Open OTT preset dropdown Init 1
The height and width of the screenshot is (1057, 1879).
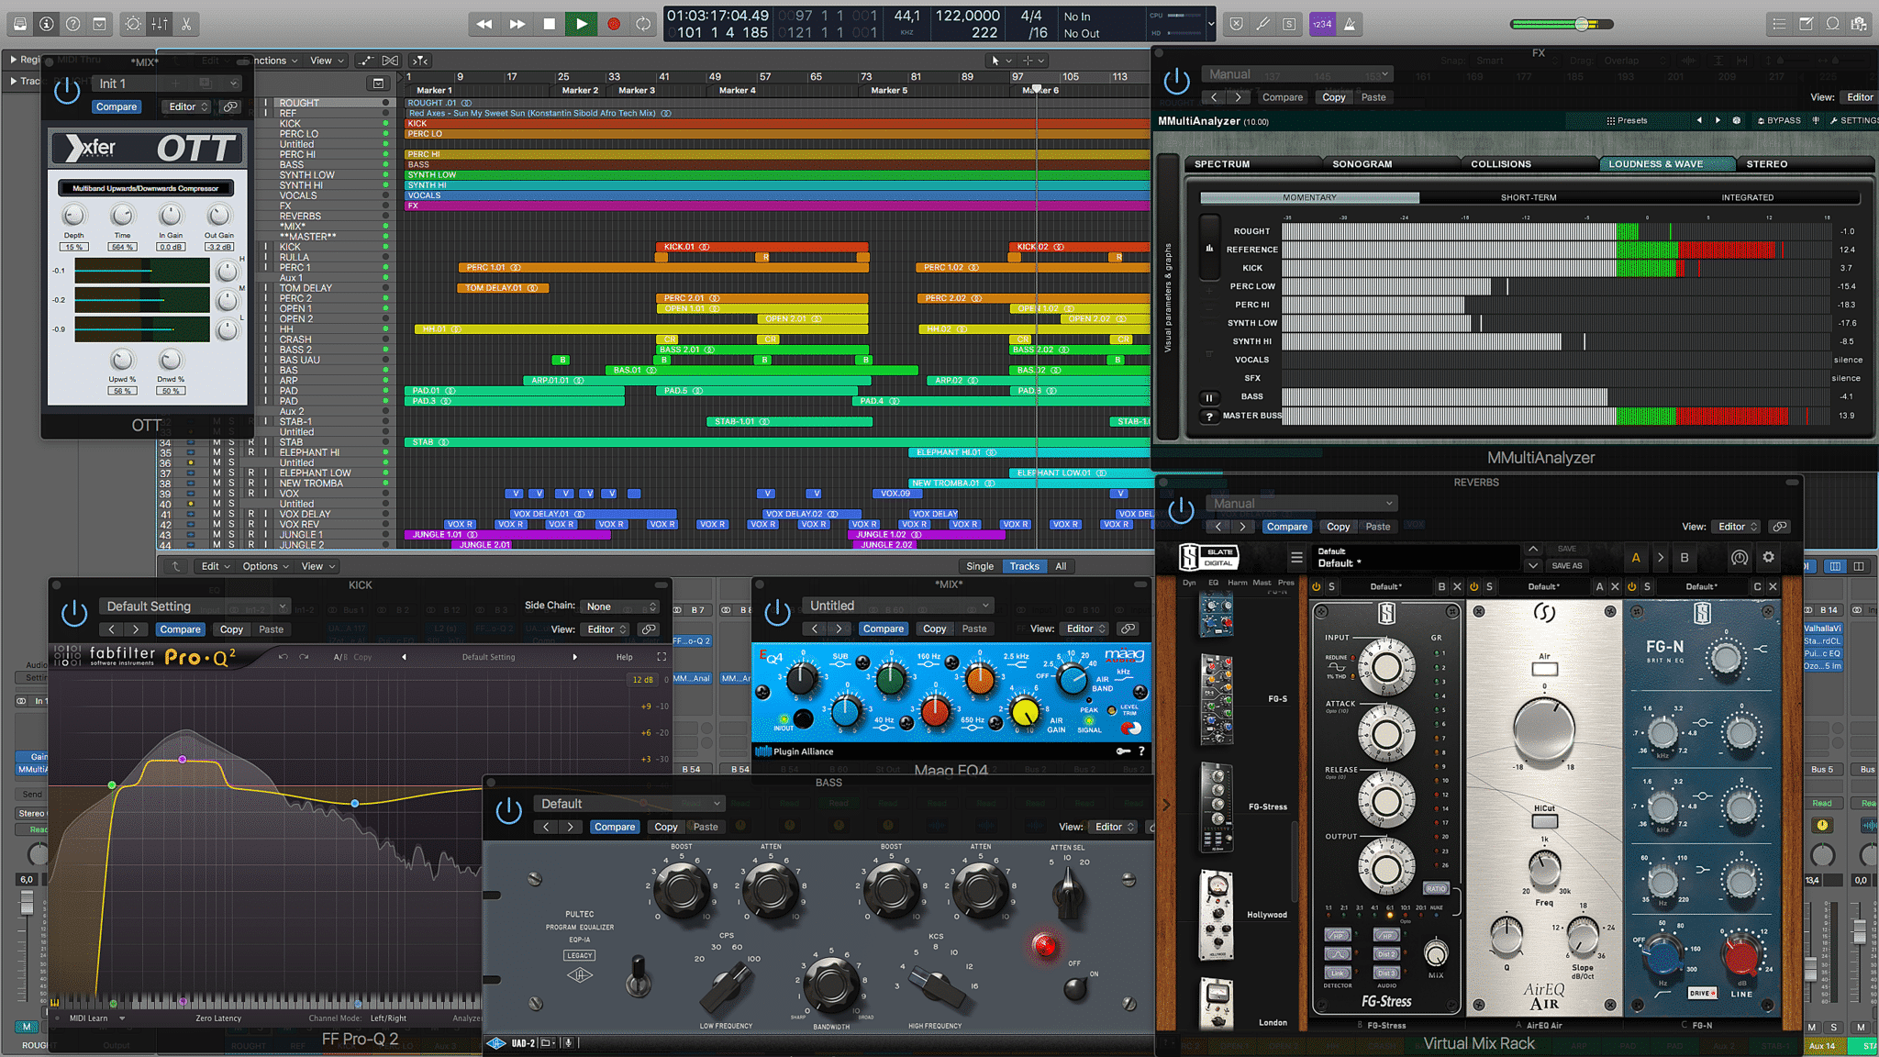168,83
